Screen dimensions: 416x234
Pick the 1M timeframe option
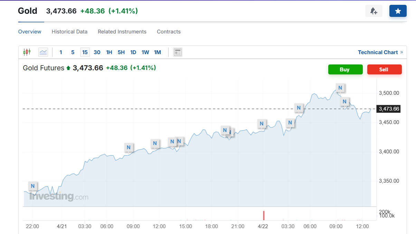pyautogui.click(x=158, y=52)
